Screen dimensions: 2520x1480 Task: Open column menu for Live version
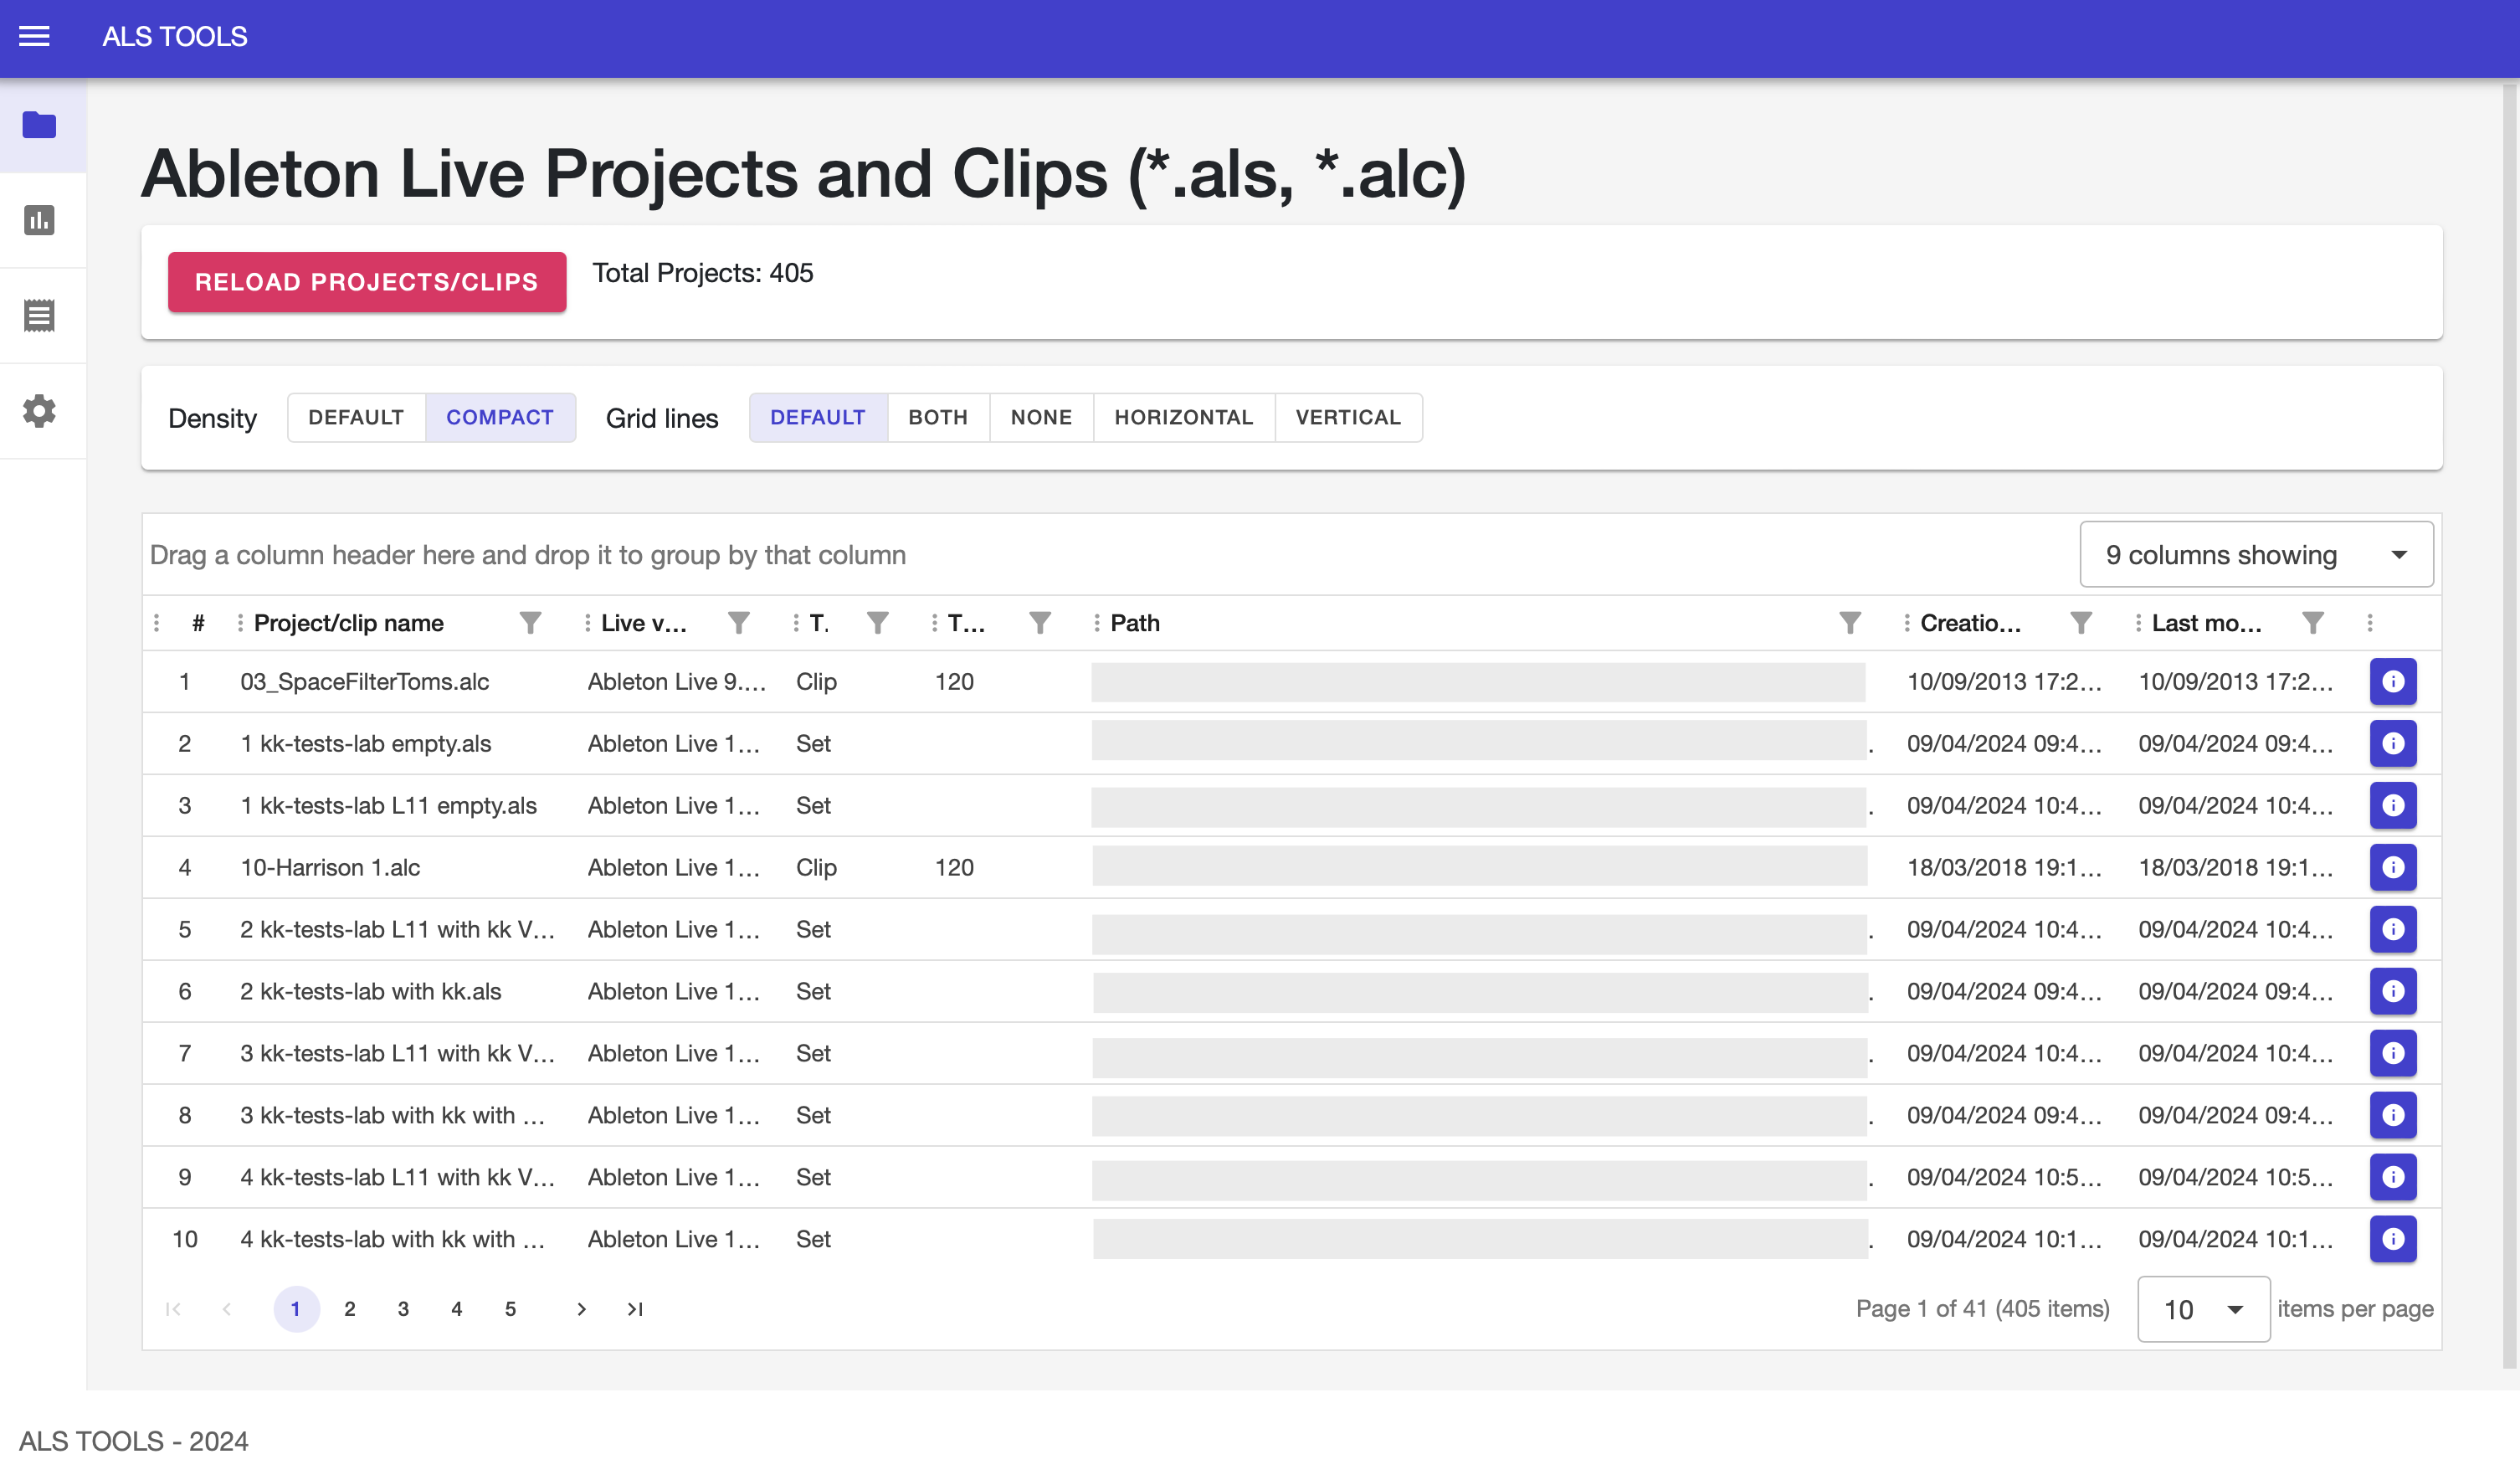(587, 623)
